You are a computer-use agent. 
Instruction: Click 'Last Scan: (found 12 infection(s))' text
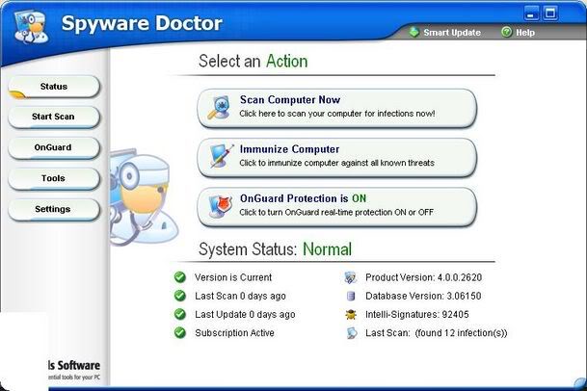pos(436,332)
